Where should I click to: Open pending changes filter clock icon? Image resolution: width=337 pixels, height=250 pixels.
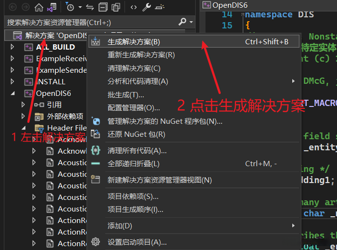[x=70, y=7]
